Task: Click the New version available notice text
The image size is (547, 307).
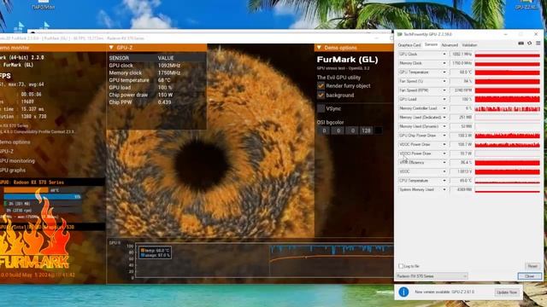Action: click(444, 292)
